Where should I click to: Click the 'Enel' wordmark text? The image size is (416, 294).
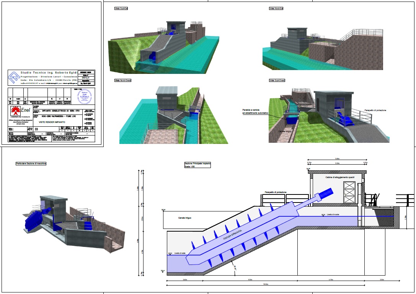click(x=26, y=110)
